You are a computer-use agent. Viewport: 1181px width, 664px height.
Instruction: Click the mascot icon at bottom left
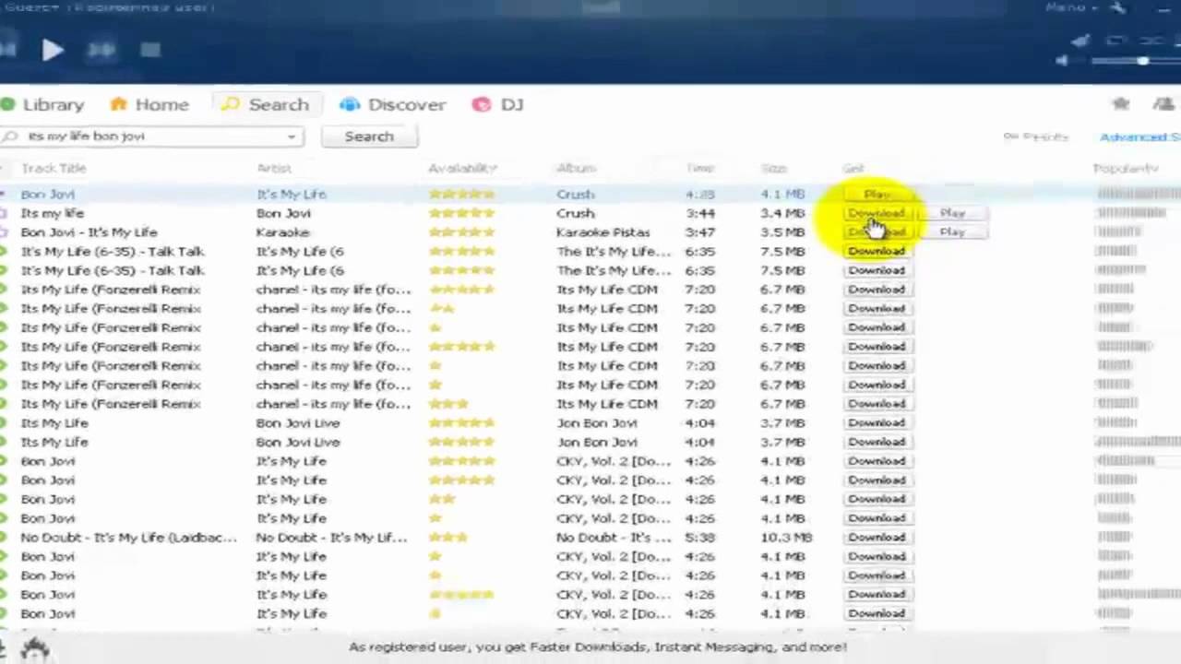tap(34, 649)
